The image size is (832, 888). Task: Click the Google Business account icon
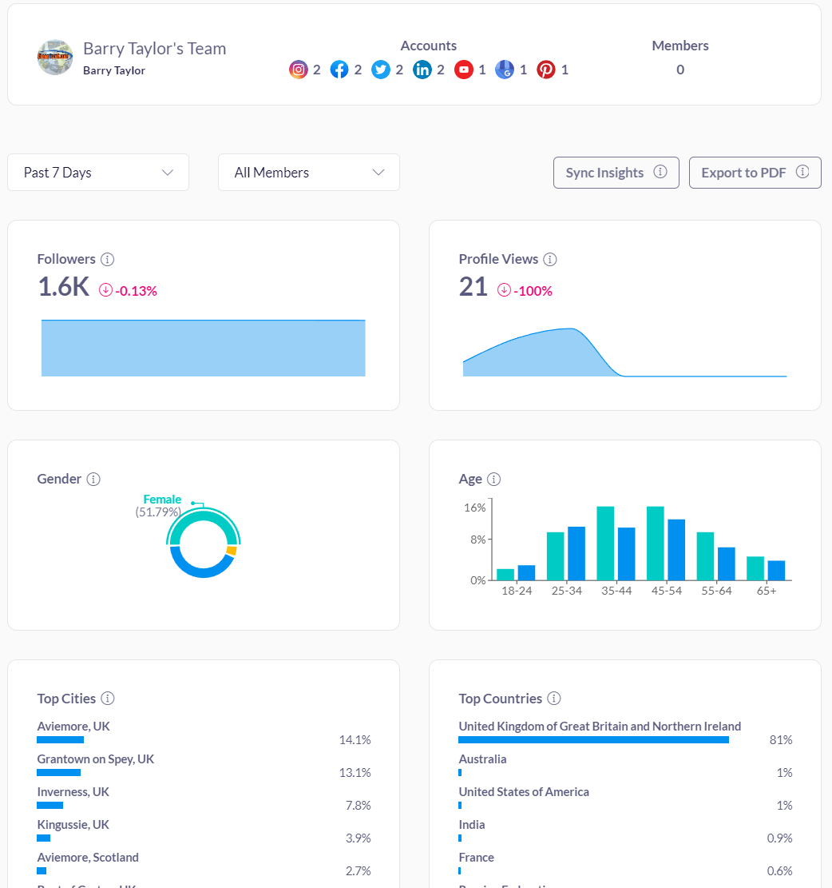point(504,70)
